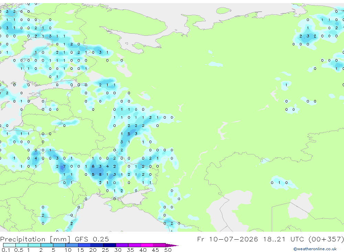Click the '25' legend scale label
The width and height of the screenshot is (344, 252).
click(x=105, y=250)
